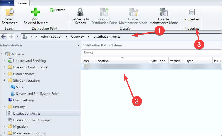This screenshot has width=222, height=136.
Task: Open Properties ribbon icon
Action: 192,12
